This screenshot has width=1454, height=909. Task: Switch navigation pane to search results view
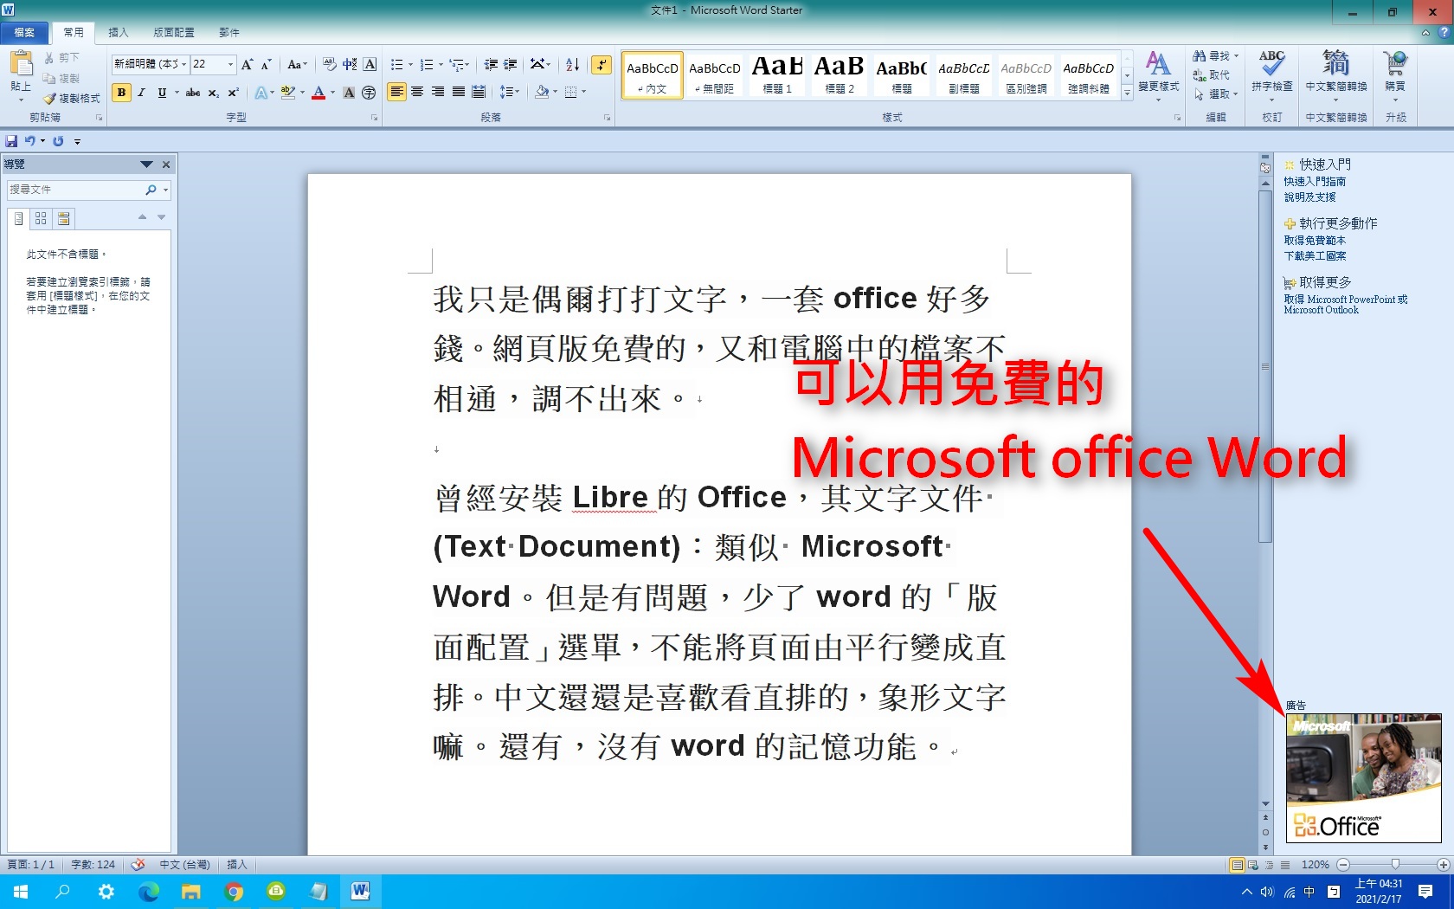(x=63, y=219)
